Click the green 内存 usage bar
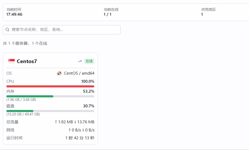The height and width of the screenshot is (150, 249). (x=30, y=96)
